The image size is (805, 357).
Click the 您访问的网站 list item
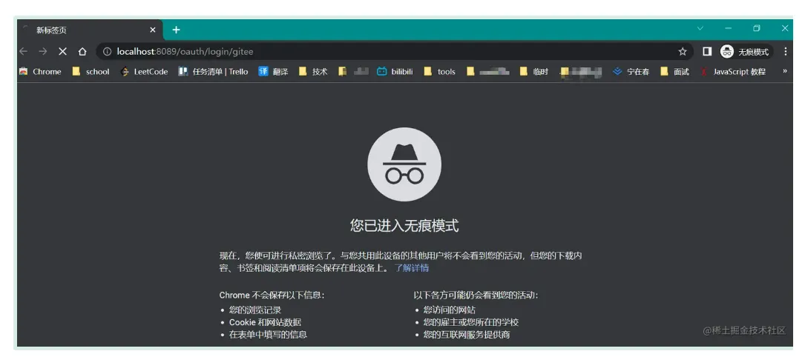coord(449,310)
